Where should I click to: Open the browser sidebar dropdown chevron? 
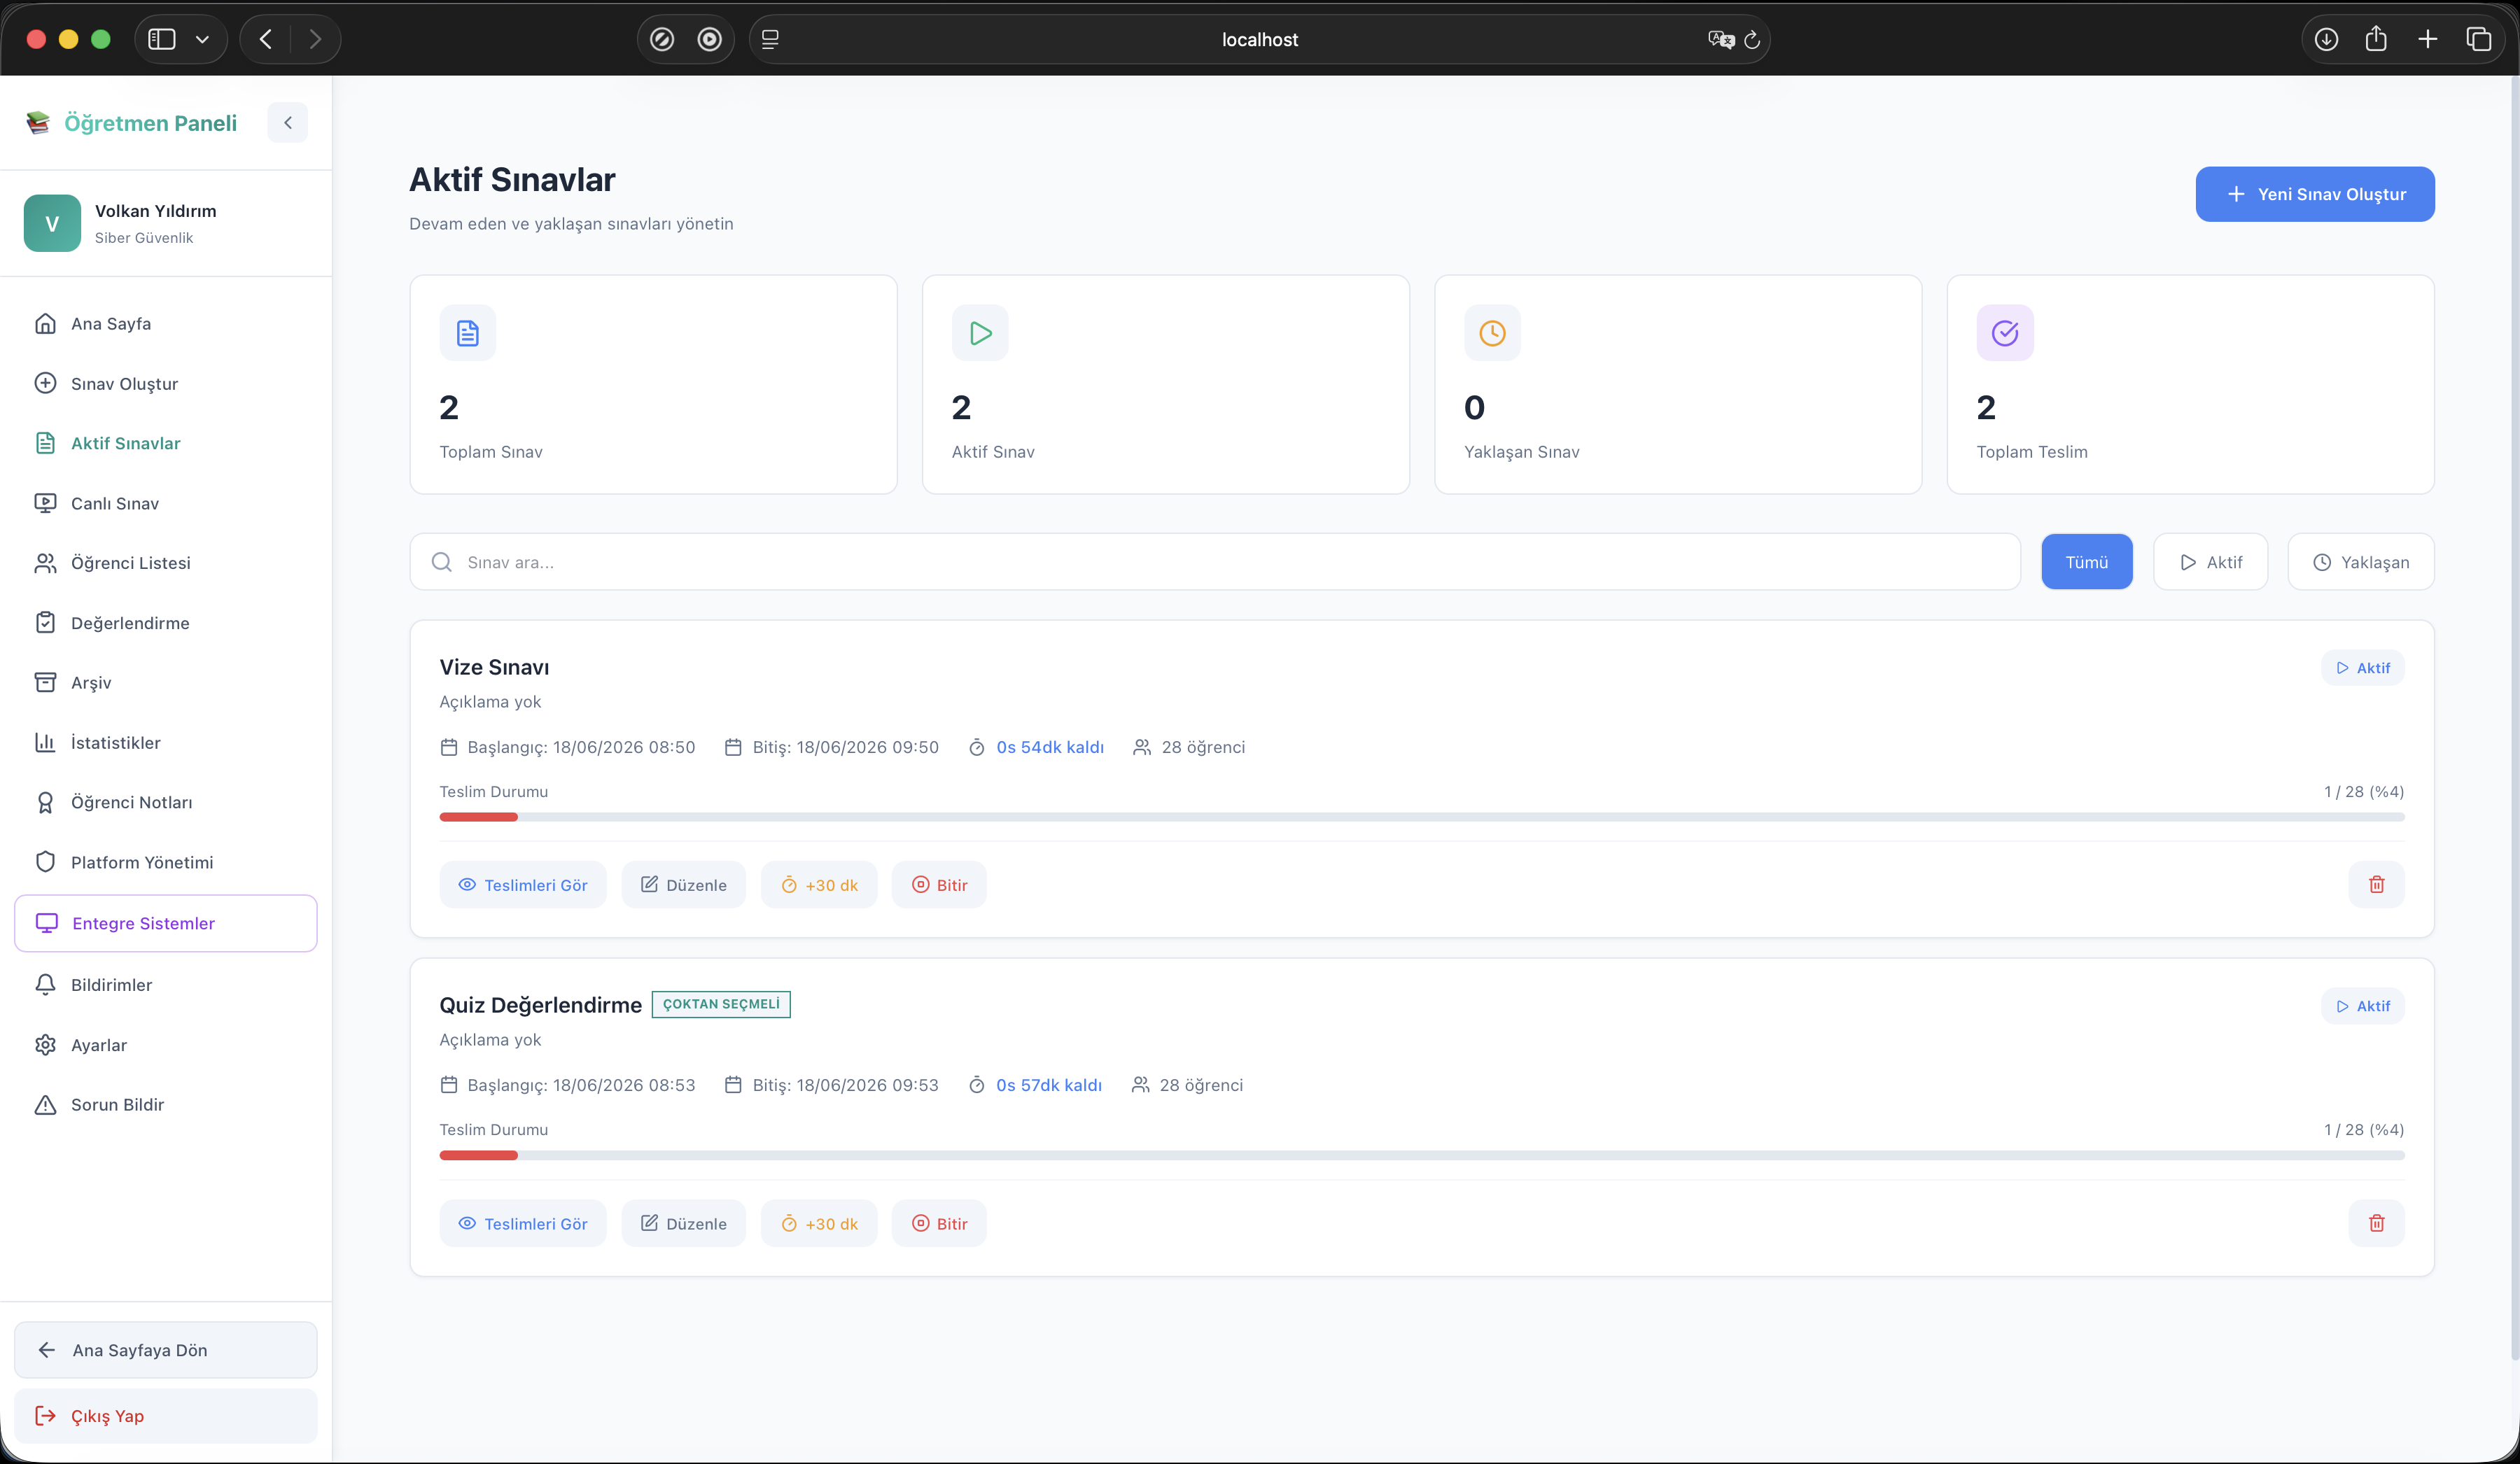point(203,39)
